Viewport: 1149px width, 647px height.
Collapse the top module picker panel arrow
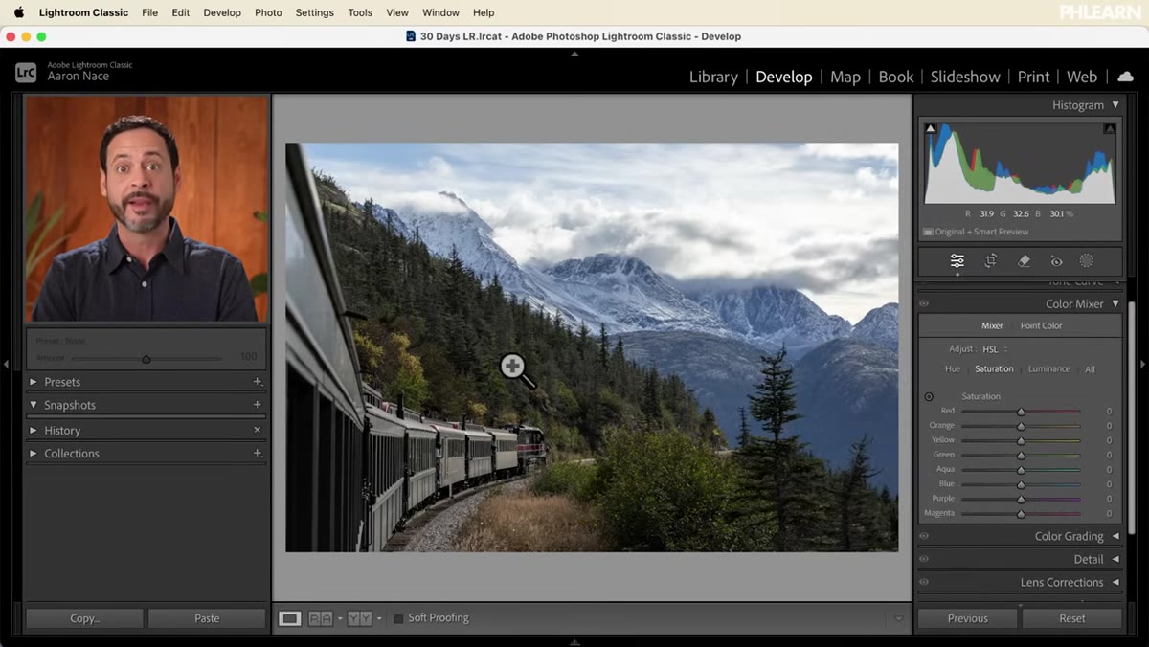(x=574, y=54)
